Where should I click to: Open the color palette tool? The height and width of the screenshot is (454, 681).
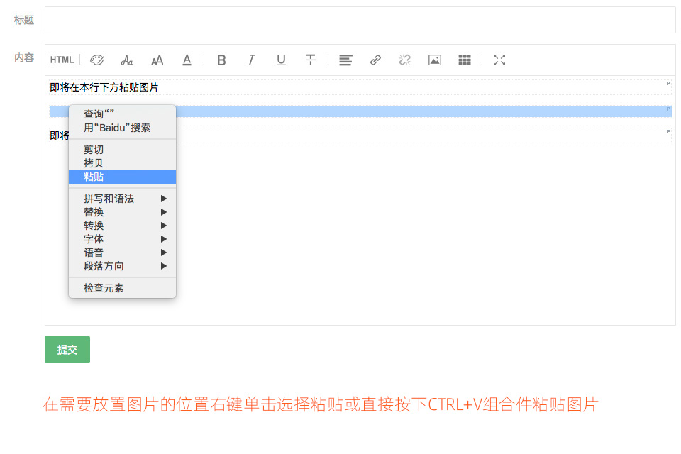tap(96, 60)
